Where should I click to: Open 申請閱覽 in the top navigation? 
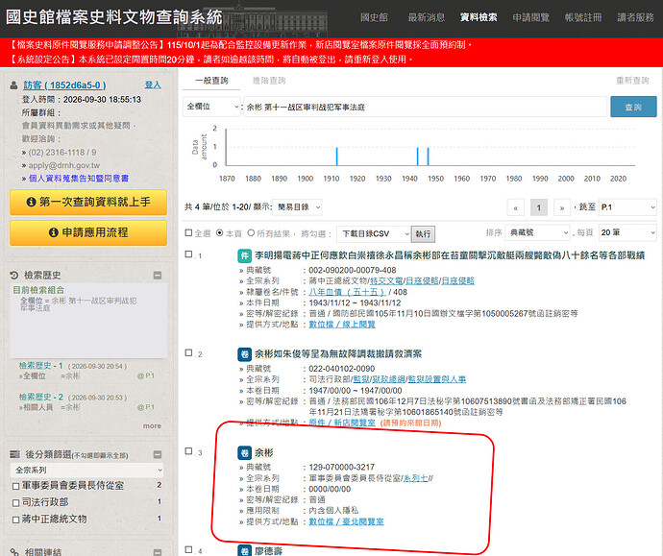(530, 17)
